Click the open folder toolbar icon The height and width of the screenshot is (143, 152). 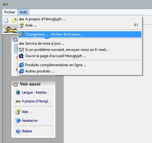[14, 20]
